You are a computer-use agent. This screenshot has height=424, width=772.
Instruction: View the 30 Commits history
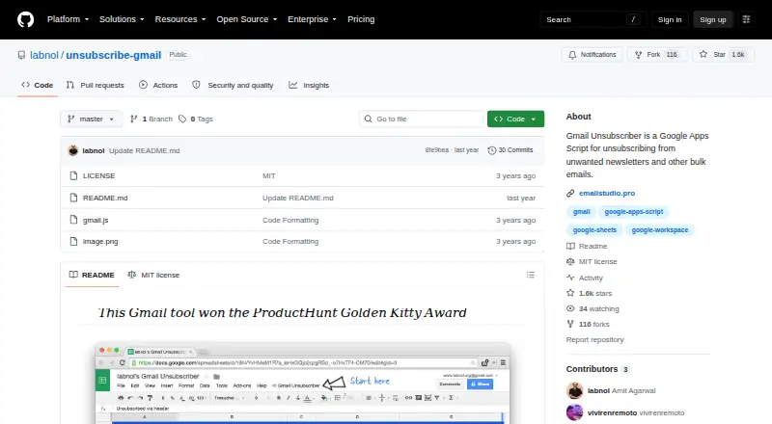(x=510, y=150)
